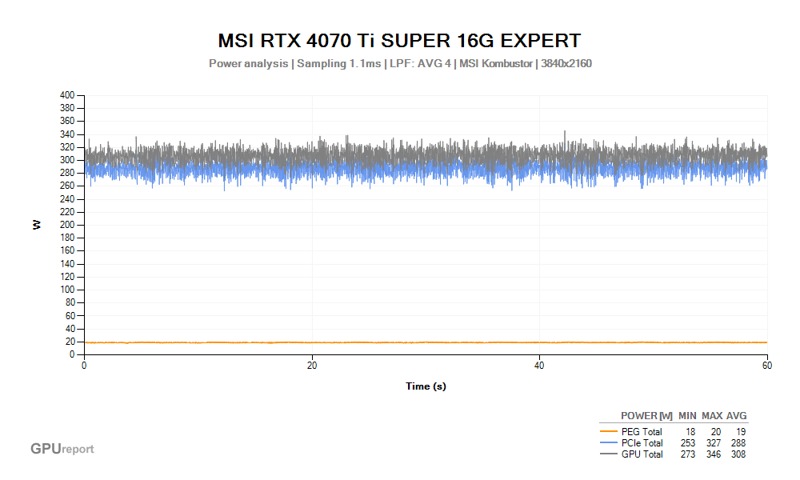Click the "320" y-axis tick label
Screen dimensions: 800x480
coord(67,147)
